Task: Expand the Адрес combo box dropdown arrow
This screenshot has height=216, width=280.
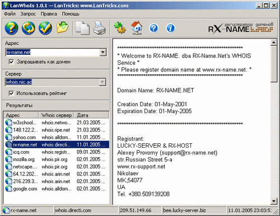Action: coord(102,52)
